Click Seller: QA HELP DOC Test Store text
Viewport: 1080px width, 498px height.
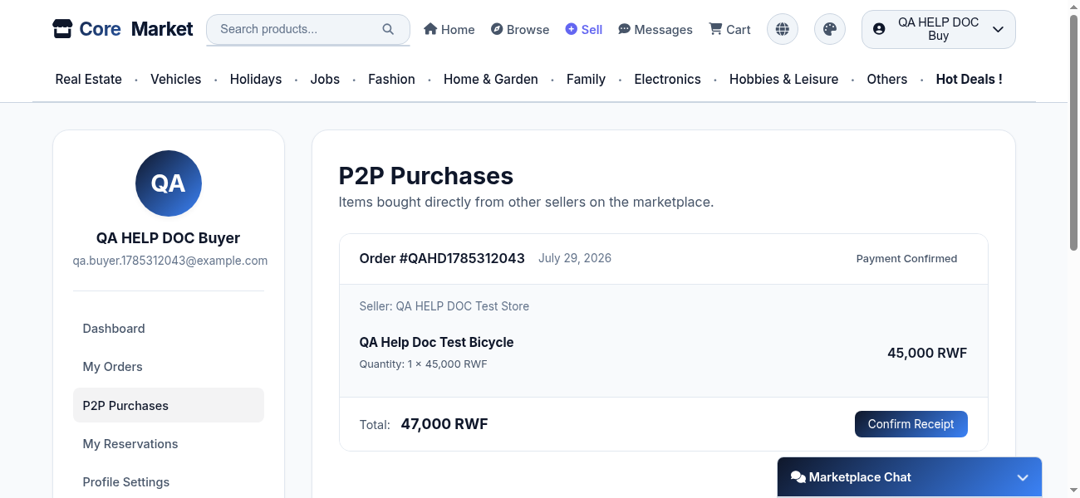[x=444, y=306]
